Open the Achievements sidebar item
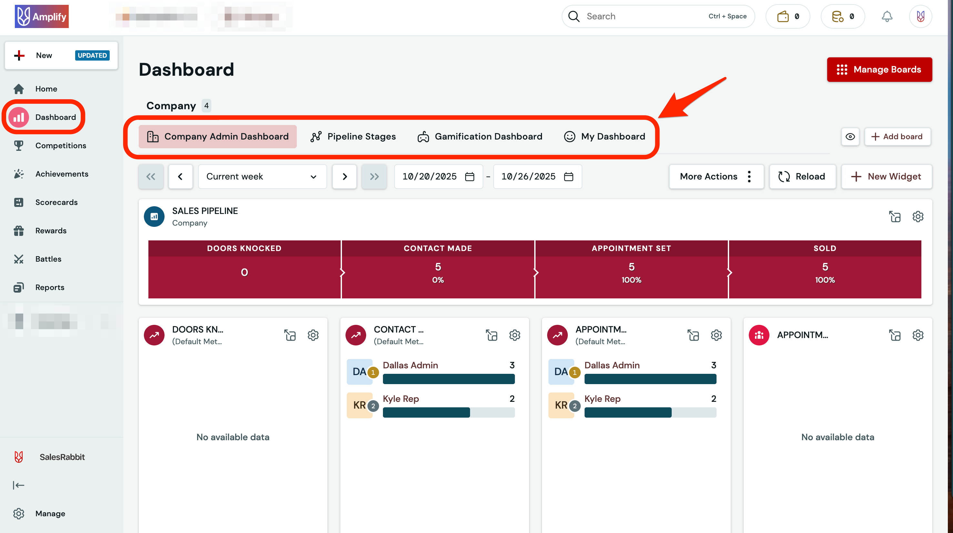Viewport: 953px width, 533px height. [x=61, y=174]
